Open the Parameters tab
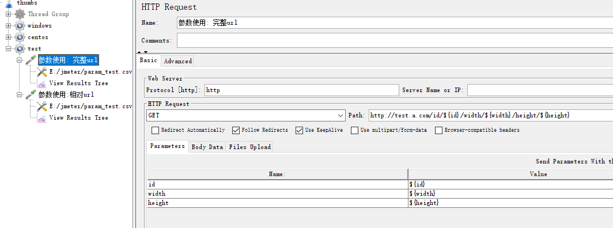 click(167, 146)
